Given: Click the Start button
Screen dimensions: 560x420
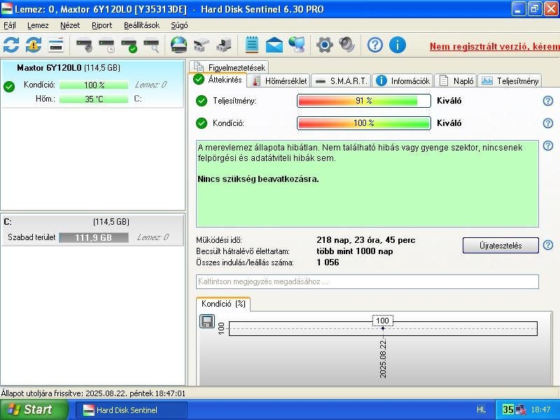Looking at the screenshot, I should pyautogui.click(x=34, y=409).
